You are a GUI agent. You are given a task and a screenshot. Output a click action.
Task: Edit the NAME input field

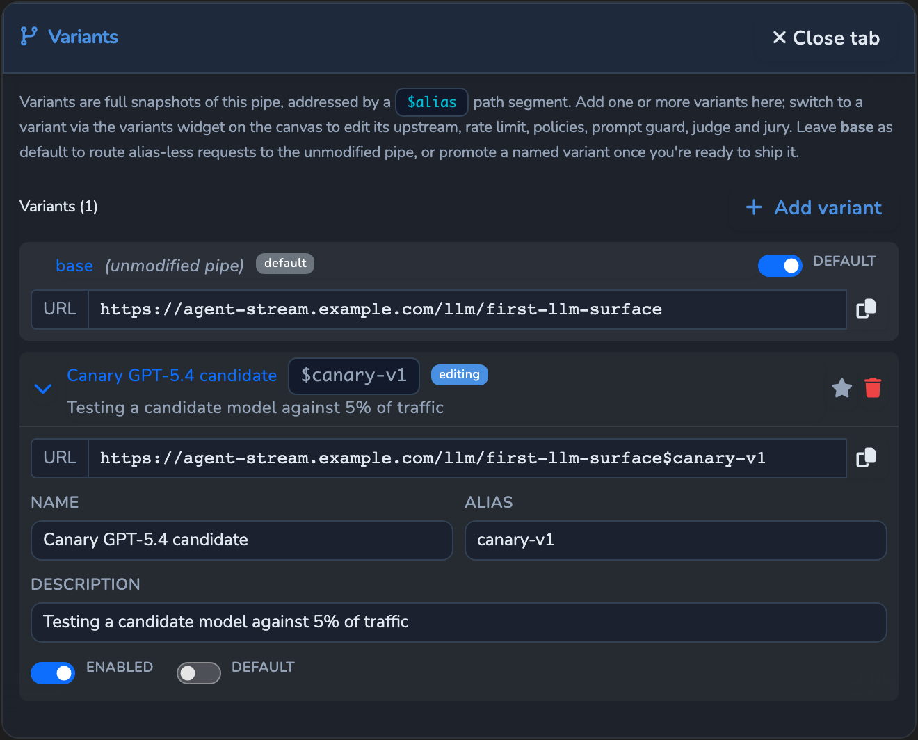tap(242, 540)
